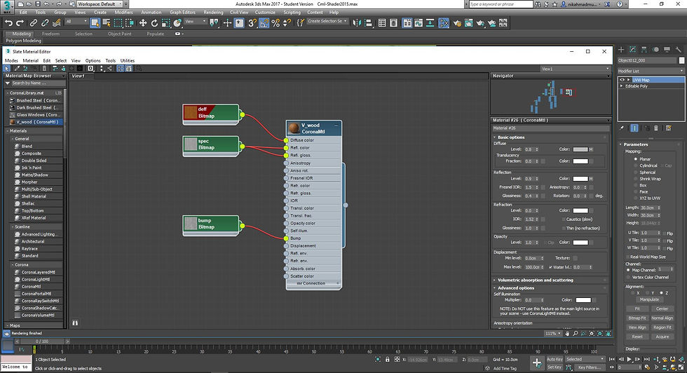
Task: Open the Hierarchy command panel tab
Action: point(644,50)
